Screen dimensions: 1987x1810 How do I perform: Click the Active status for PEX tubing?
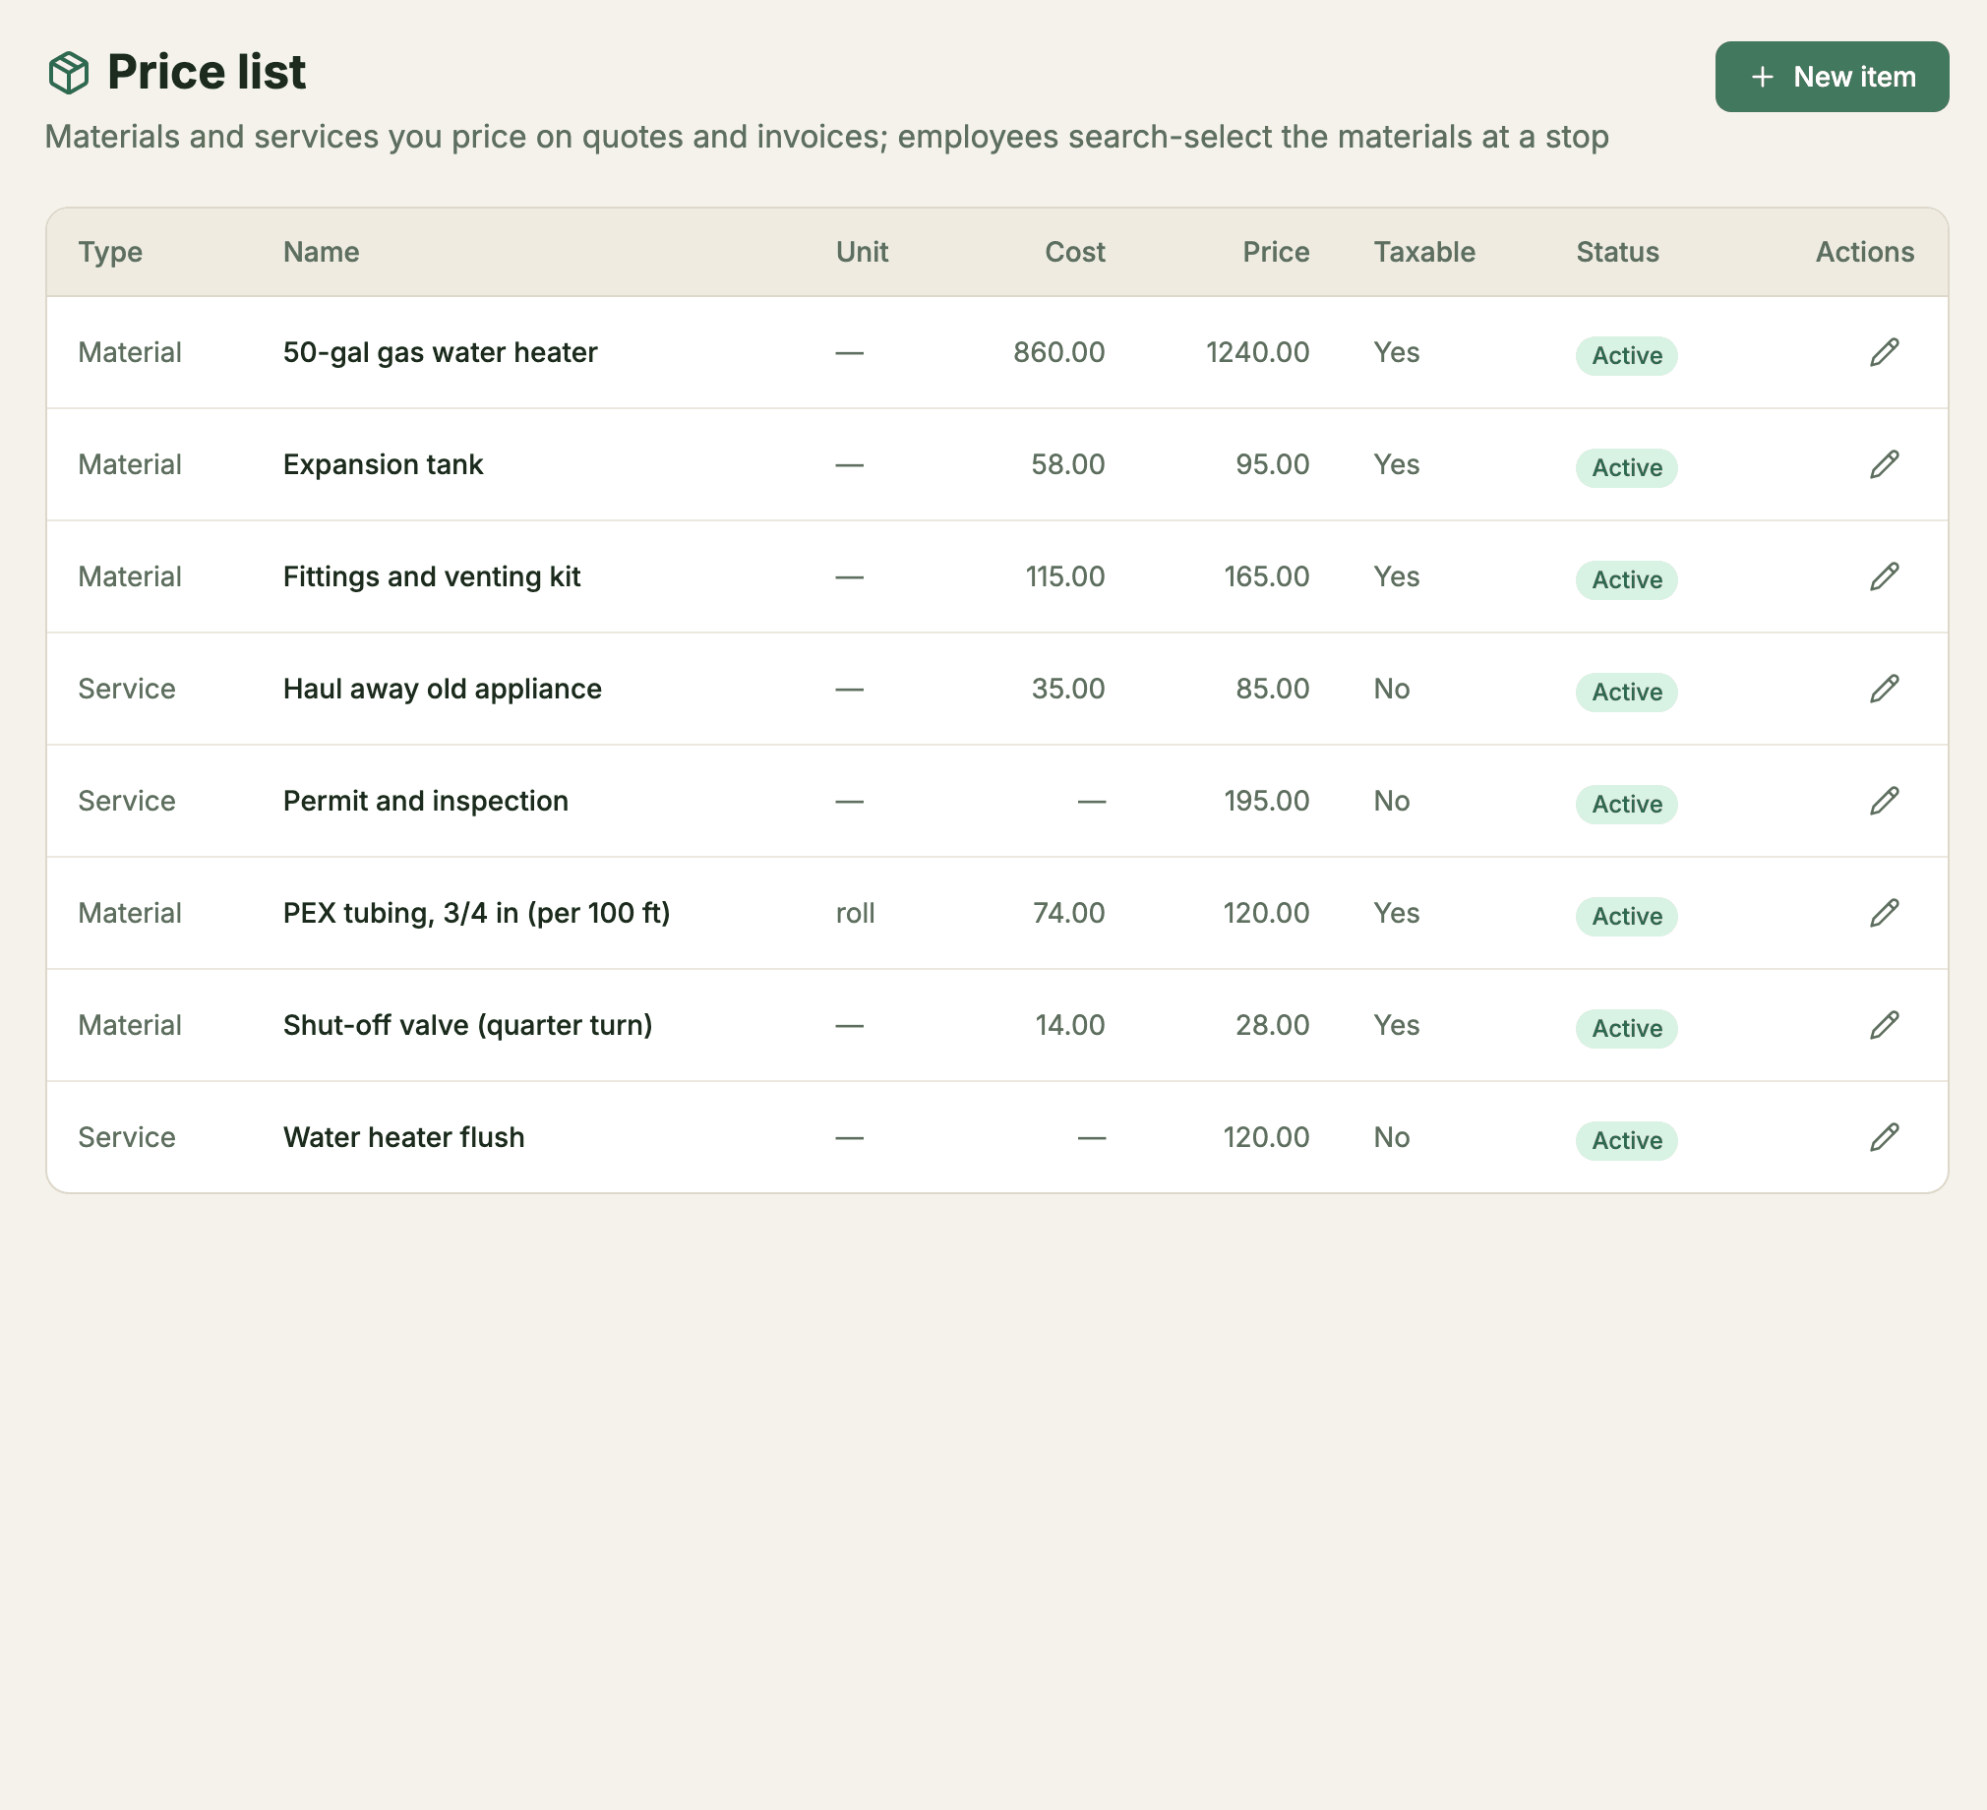click(1626, 917)
